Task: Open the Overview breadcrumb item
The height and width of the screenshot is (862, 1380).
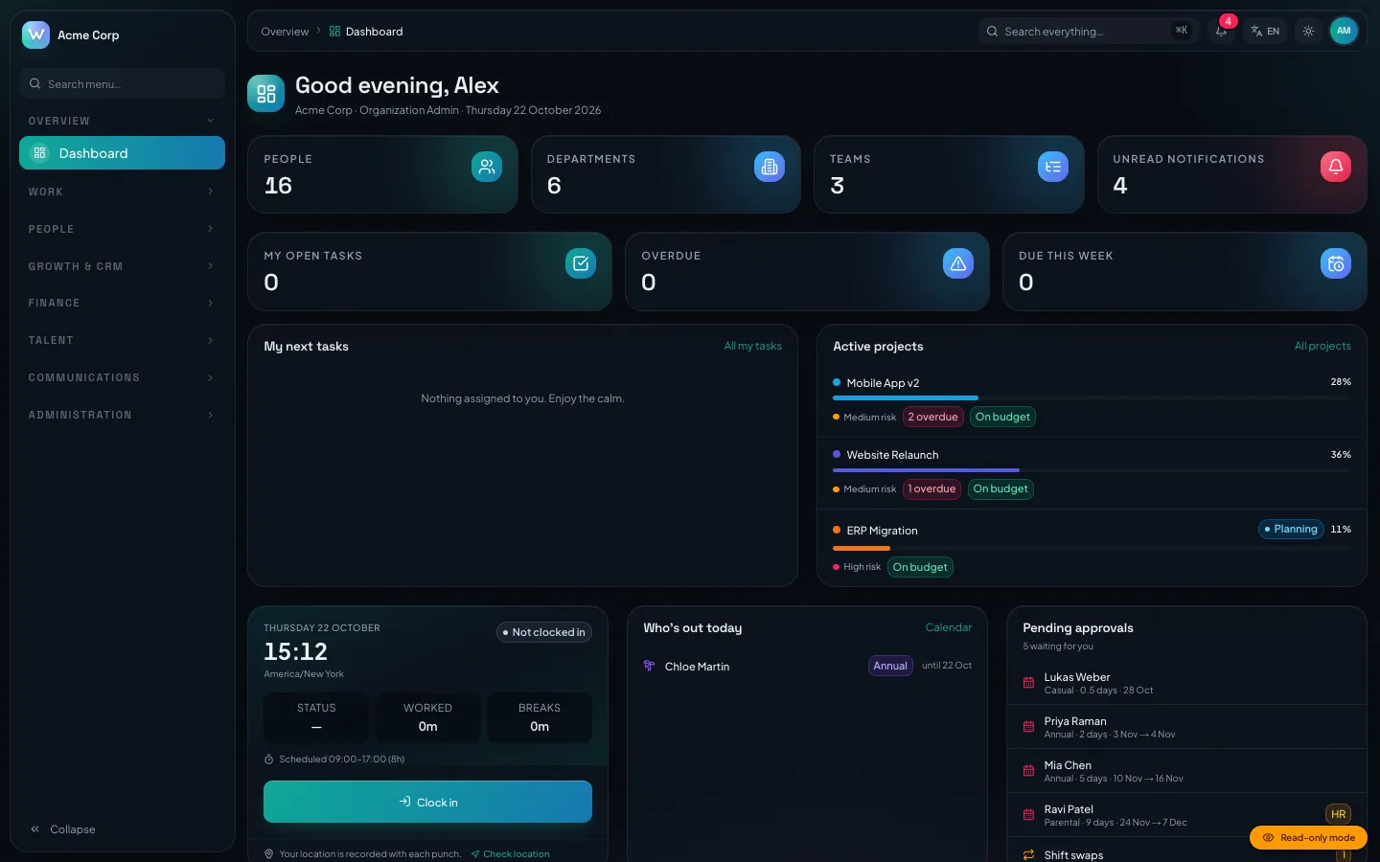Action: coord(285,32)
